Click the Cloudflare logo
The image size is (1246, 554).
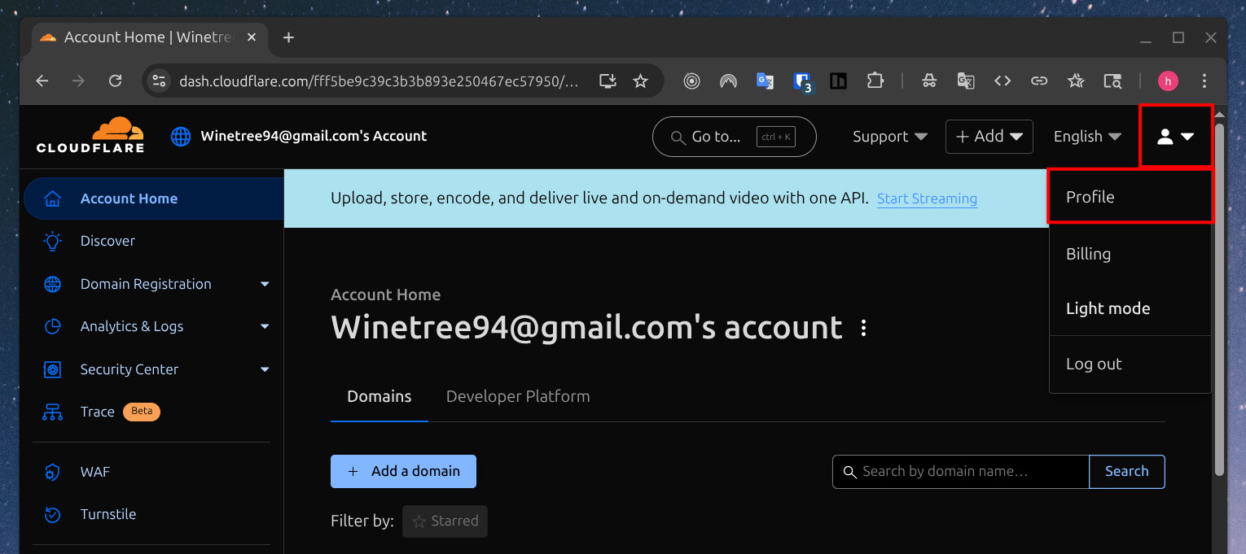point(90,135)
